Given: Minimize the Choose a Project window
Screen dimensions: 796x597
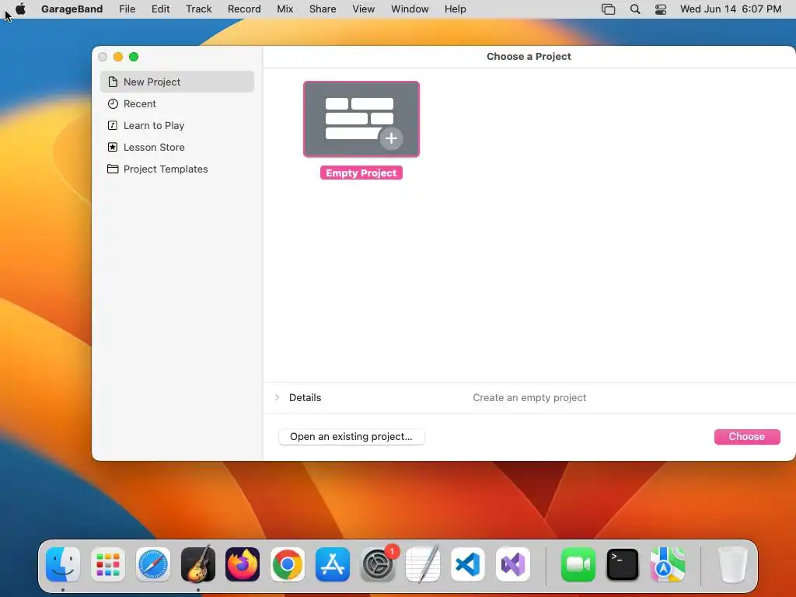Looking at the screenshot, I should point(118,57).
